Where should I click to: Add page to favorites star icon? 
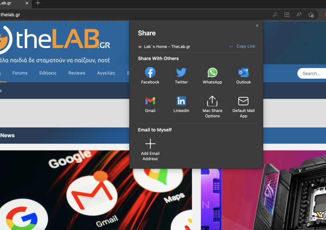point(311,15)
